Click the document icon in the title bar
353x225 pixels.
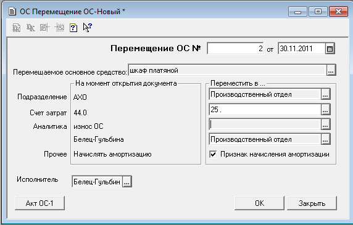point(12,11)
